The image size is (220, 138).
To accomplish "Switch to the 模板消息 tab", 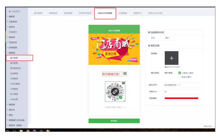I will click(53, 13).
